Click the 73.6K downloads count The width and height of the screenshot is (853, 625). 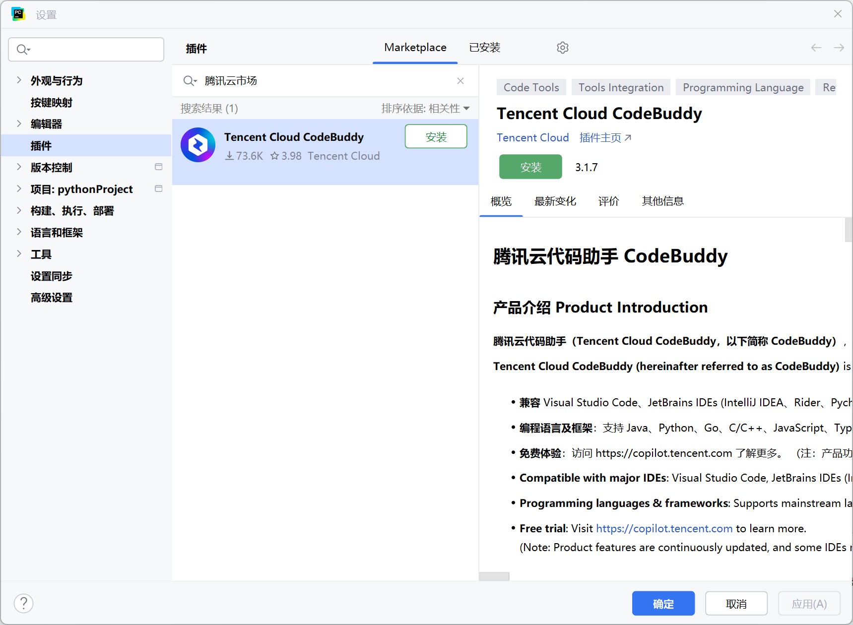click(x=244, y=156)
